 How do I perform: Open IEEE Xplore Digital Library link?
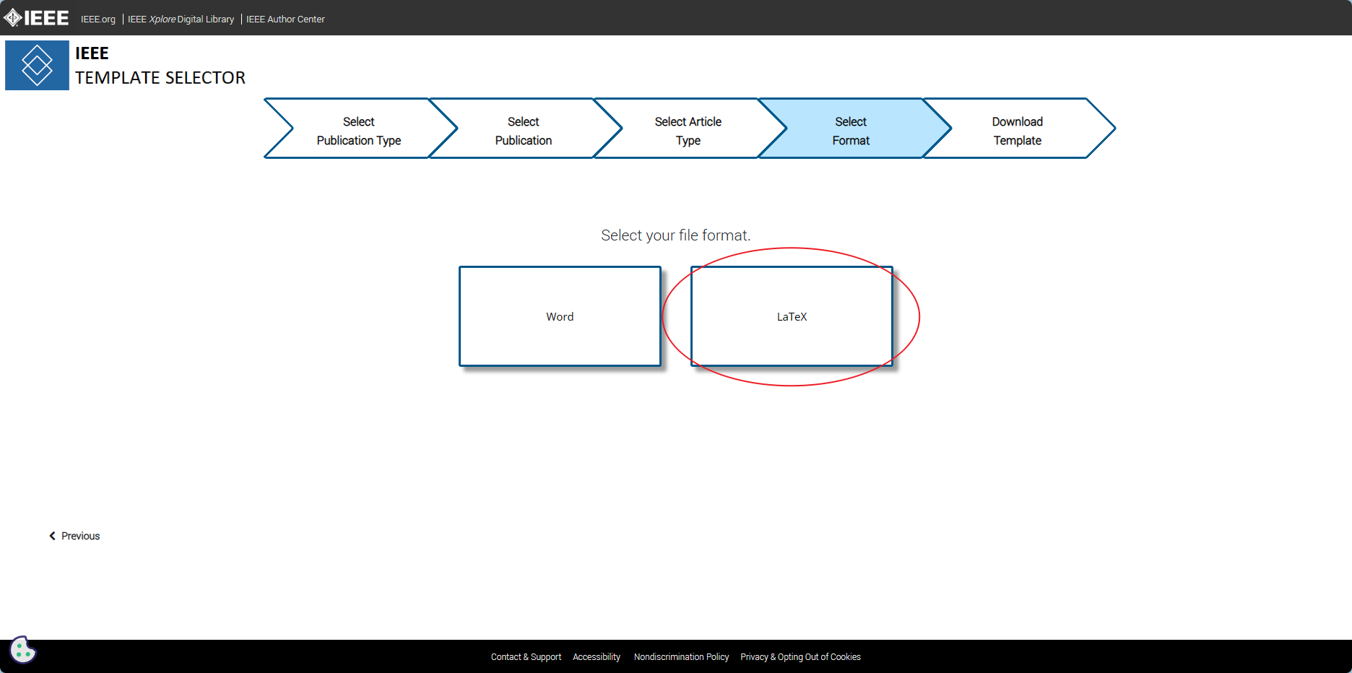click(x=181, y=19)
